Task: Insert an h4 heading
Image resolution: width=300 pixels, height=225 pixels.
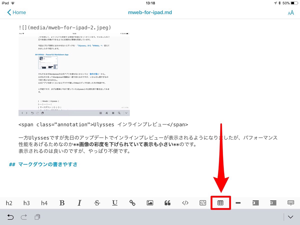Action: (x=44, y=203)
